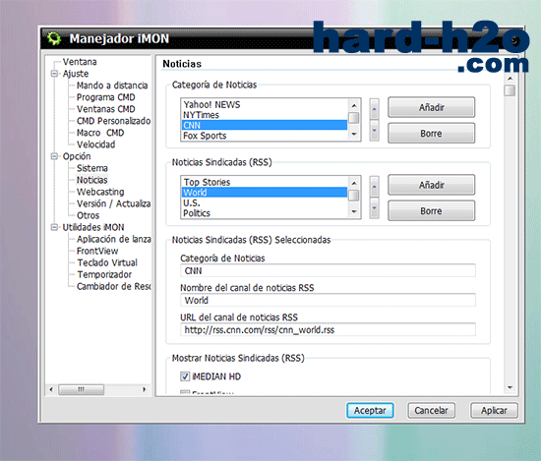Click Borre for Noticias Sindicadas (RSS)
Screen dimensions: 541x461
pos(431,210)
